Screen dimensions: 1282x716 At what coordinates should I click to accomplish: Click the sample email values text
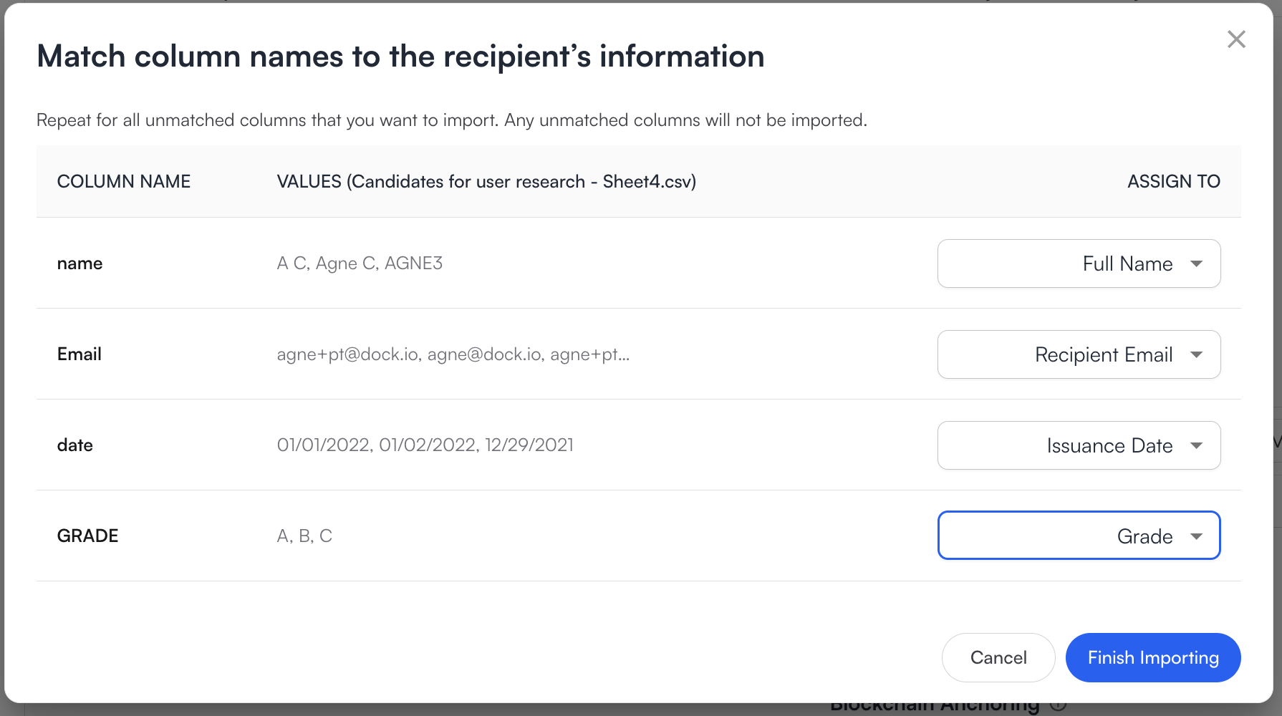point(453,354)
